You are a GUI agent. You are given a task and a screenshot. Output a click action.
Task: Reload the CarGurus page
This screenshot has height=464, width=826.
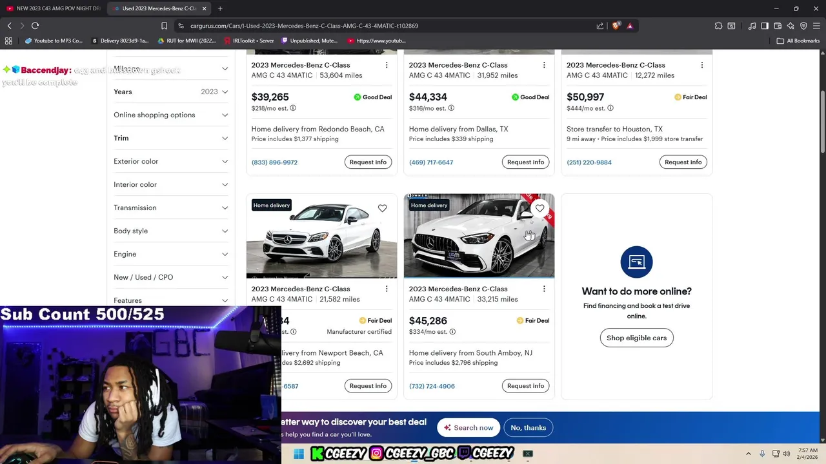pos(35,26)
